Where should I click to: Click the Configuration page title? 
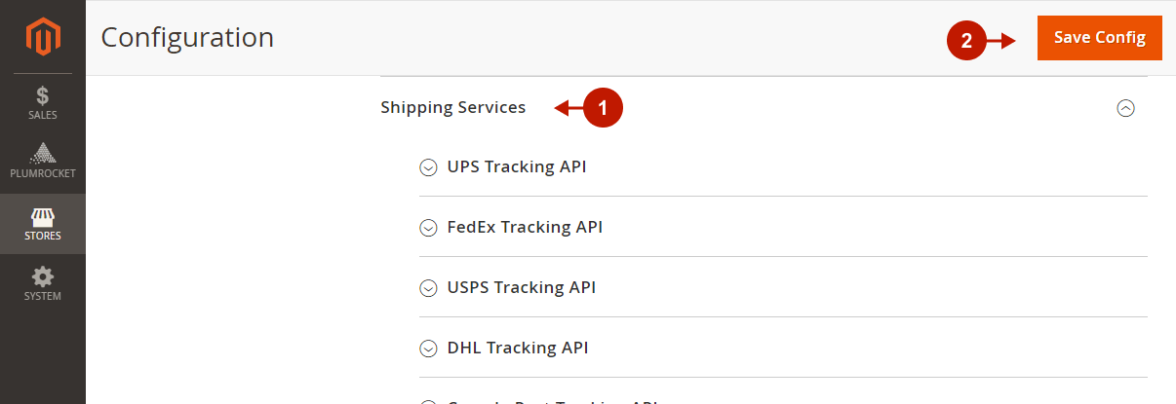(x=187, y=37)
